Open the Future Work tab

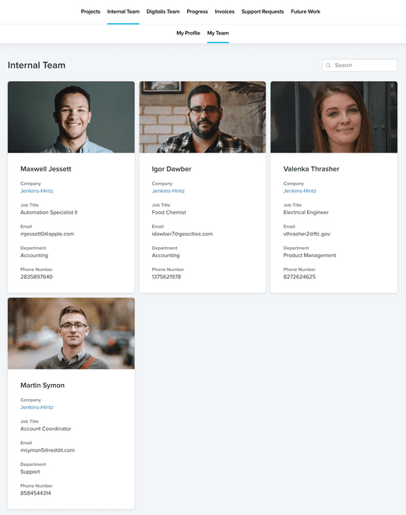click(x=305, y=12)
